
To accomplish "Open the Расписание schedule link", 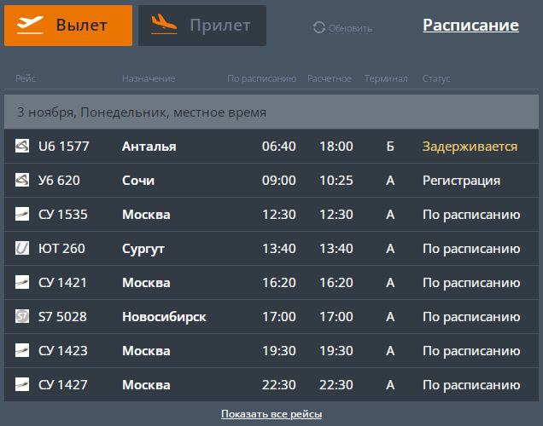I will [470, 26].
